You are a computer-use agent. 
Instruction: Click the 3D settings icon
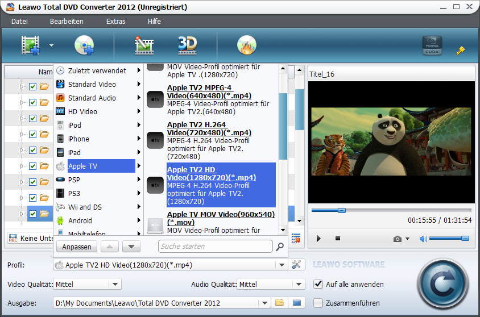(x=187, y=45)
